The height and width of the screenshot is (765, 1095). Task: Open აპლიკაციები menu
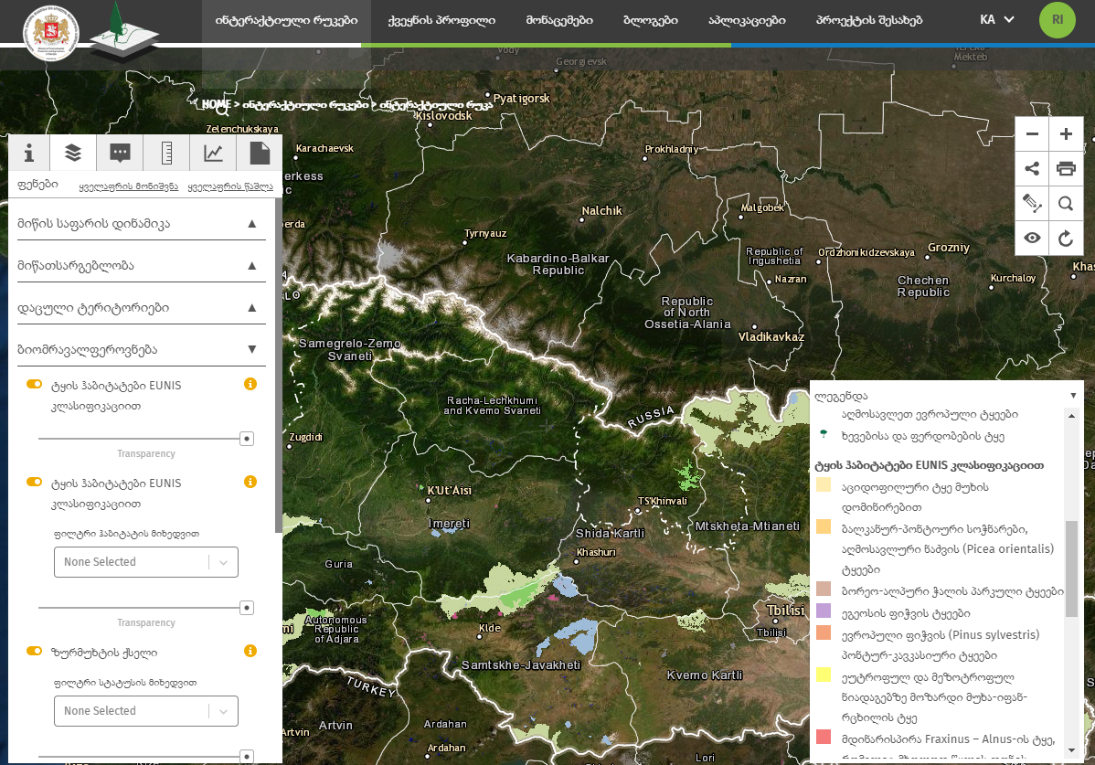click(x=747, y=20)
